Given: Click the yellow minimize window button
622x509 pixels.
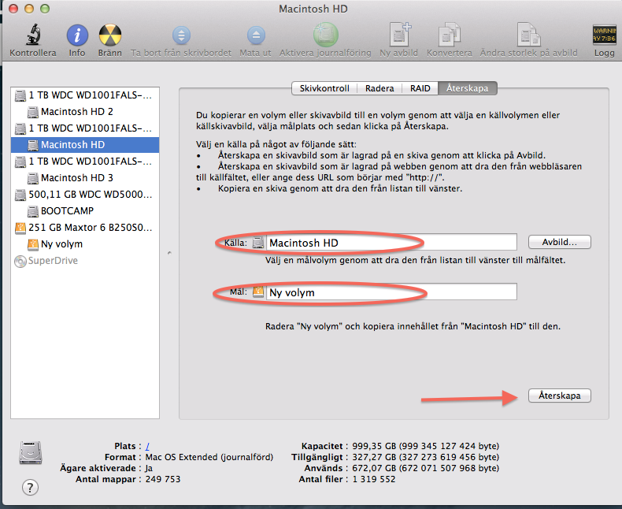Looking at the screenshot, I should pyautogui.click(x=29, y=9).
